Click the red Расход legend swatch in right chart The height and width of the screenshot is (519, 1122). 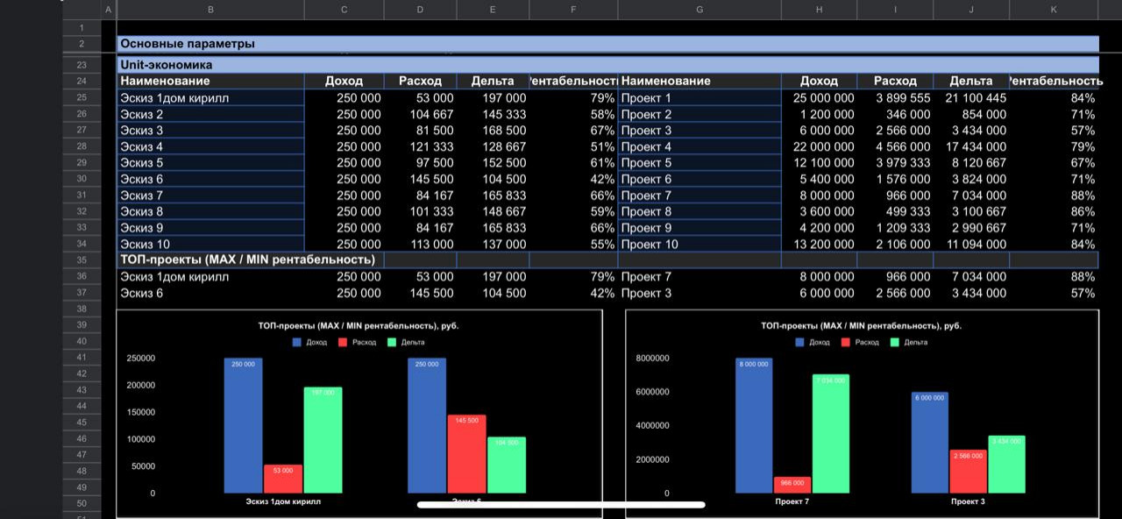846,343
